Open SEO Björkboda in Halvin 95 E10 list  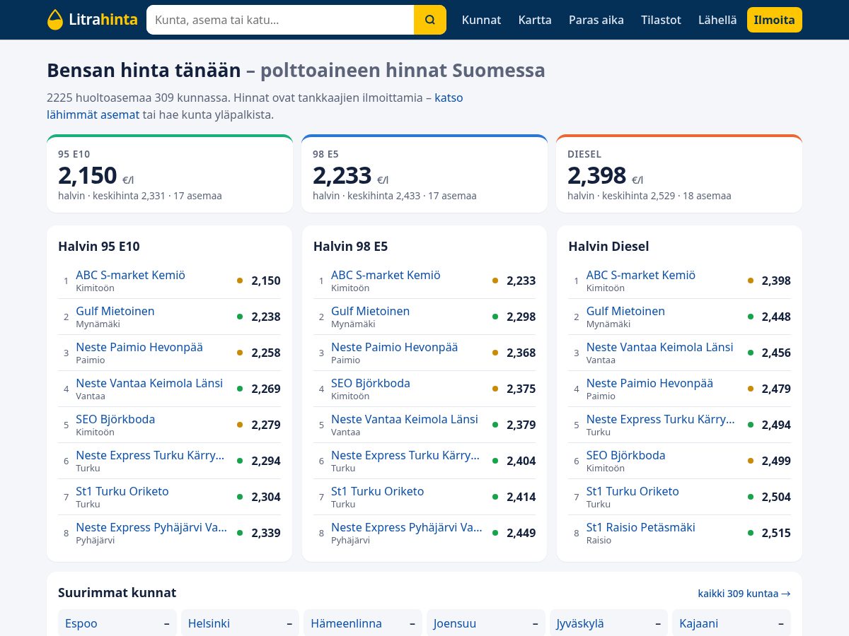tap(115, 419)
